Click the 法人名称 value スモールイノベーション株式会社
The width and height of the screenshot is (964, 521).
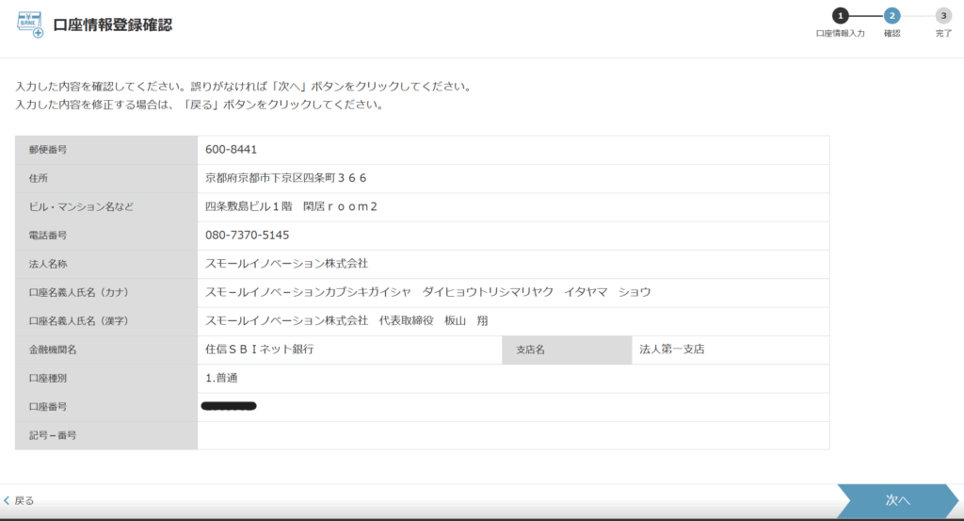[x=286, y=264]
